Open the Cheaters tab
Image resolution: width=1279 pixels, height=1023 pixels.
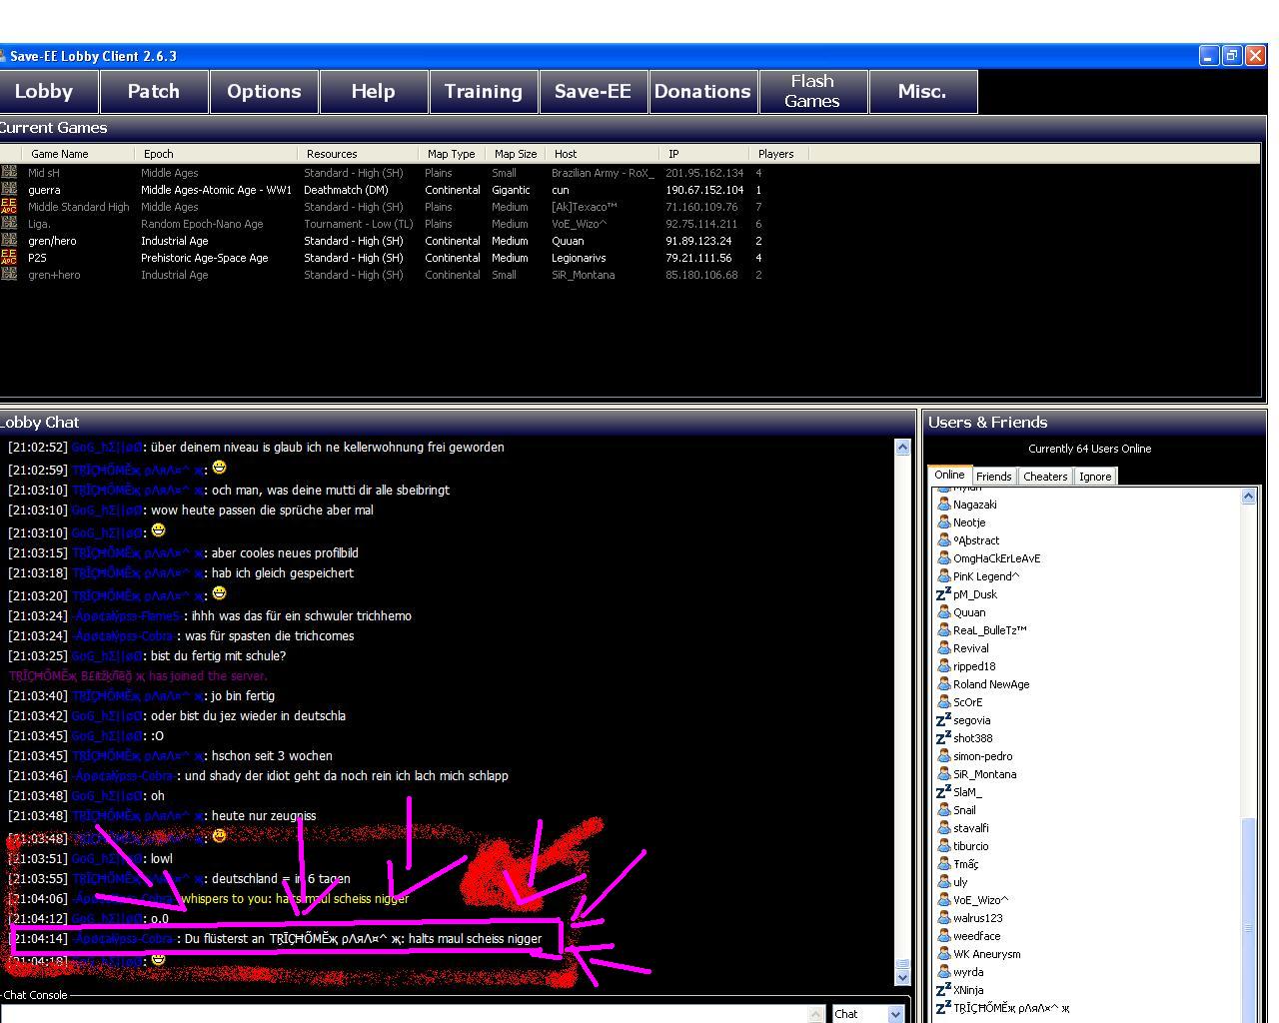coord(1045,477)
